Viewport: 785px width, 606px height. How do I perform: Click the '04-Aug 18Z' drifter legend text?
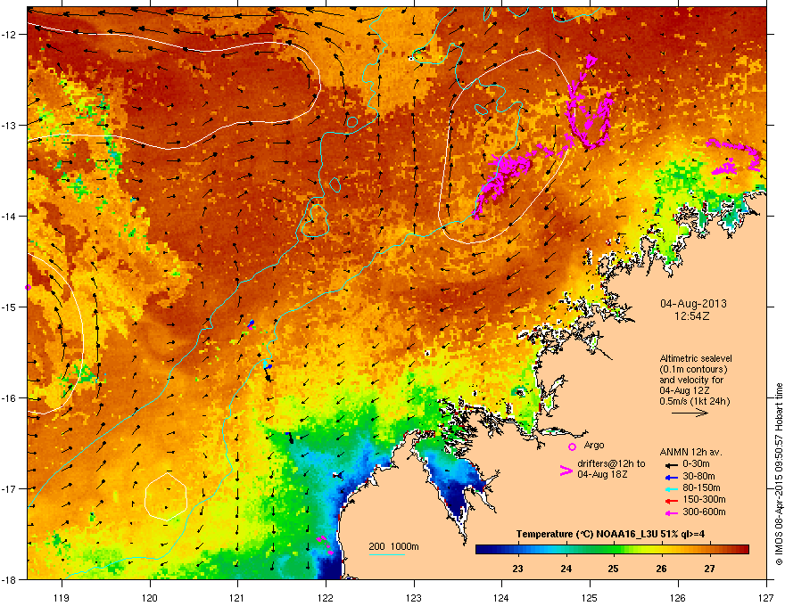(602, 474)
